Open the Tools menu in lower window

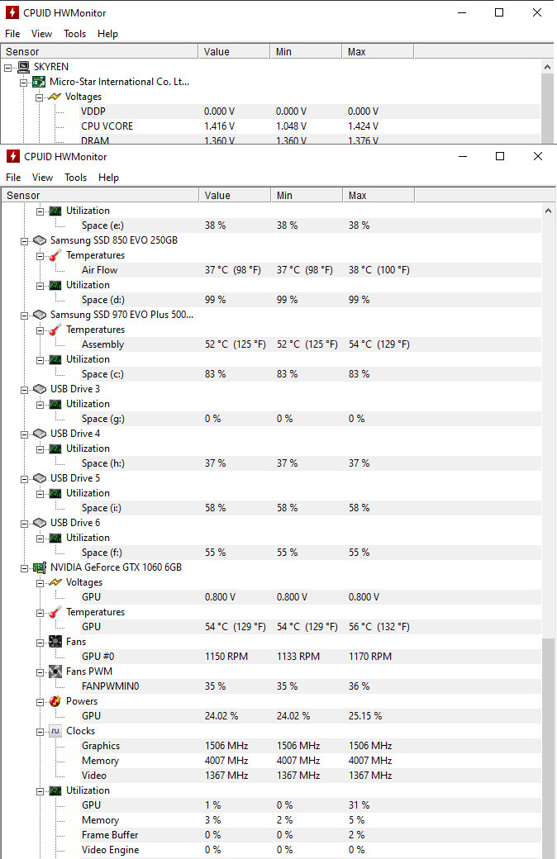(x=75, y=178)
